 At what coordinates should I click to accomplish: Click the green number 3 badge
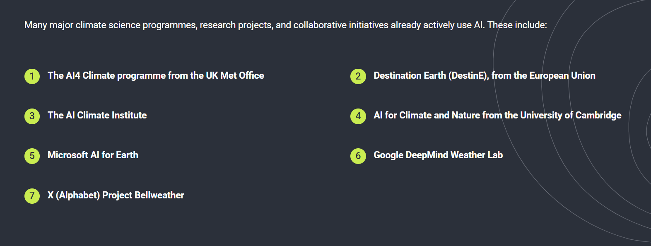(32, 116)
